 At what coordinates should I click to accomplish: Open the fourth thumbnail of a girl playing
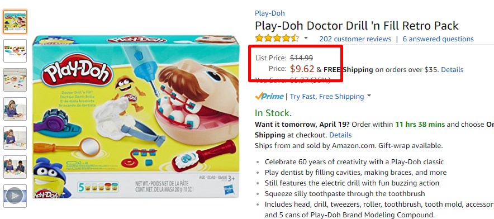(15, 109)
